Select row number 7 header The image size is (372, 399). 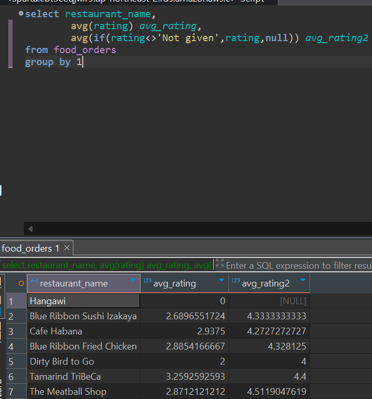[x=16, y=392]
